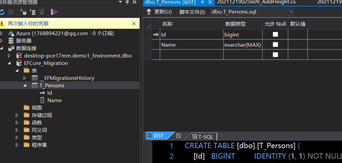The width and height of the screenshot is (342, 163).
Task: Switch to the T-SQL pane tab
Action: click(x=203, y=137)
